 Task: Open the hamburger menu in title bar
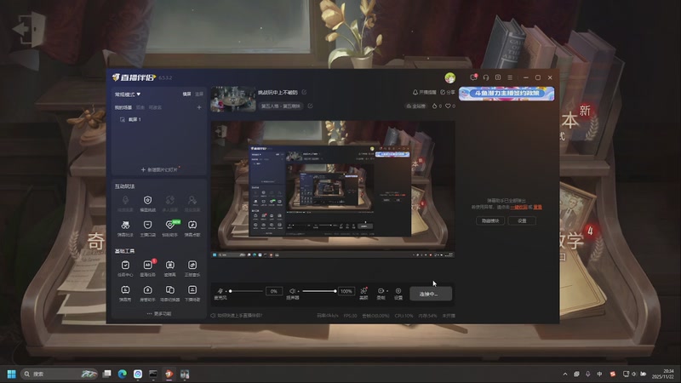coord(510,77)
